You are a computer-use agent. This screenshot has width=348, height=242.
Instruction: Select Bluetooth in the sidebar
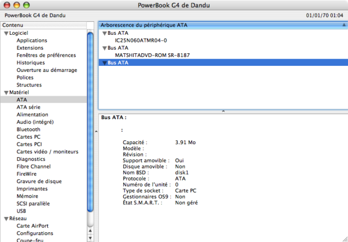[x=28, y=129]
